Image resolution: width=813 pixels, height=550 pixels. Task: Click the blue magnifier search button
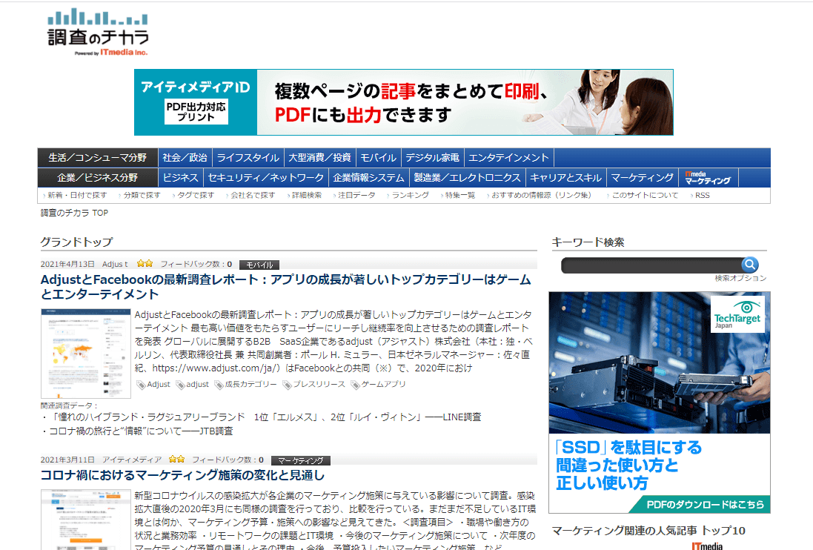750,265
